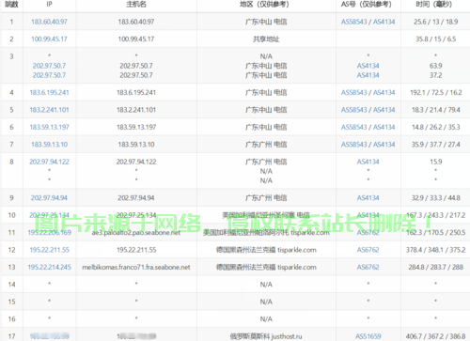
Task: Open IP link 183.59.13.197 in hop 6
Action: point(49,127)
